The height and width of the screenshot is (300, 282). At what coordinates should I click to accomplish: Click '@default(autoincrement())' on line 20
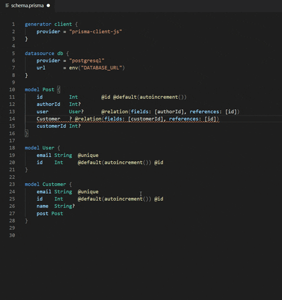[114, 162]
